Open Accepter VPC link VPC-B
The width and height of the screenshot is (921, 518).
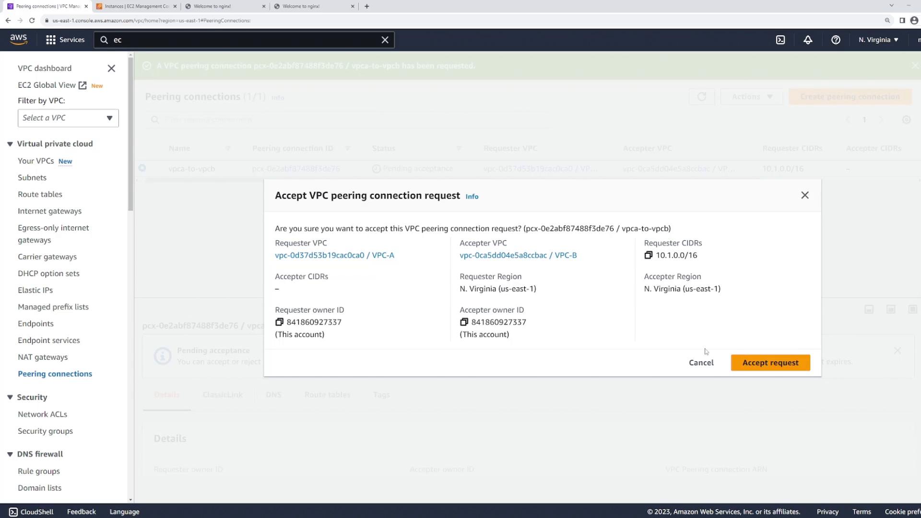tap(518, 255)
